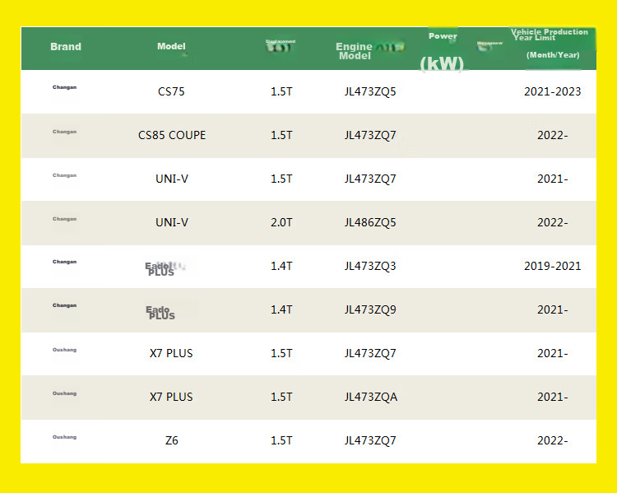Click the Brand column header
This screenshot has height=493, width=617.
[66, 47]
